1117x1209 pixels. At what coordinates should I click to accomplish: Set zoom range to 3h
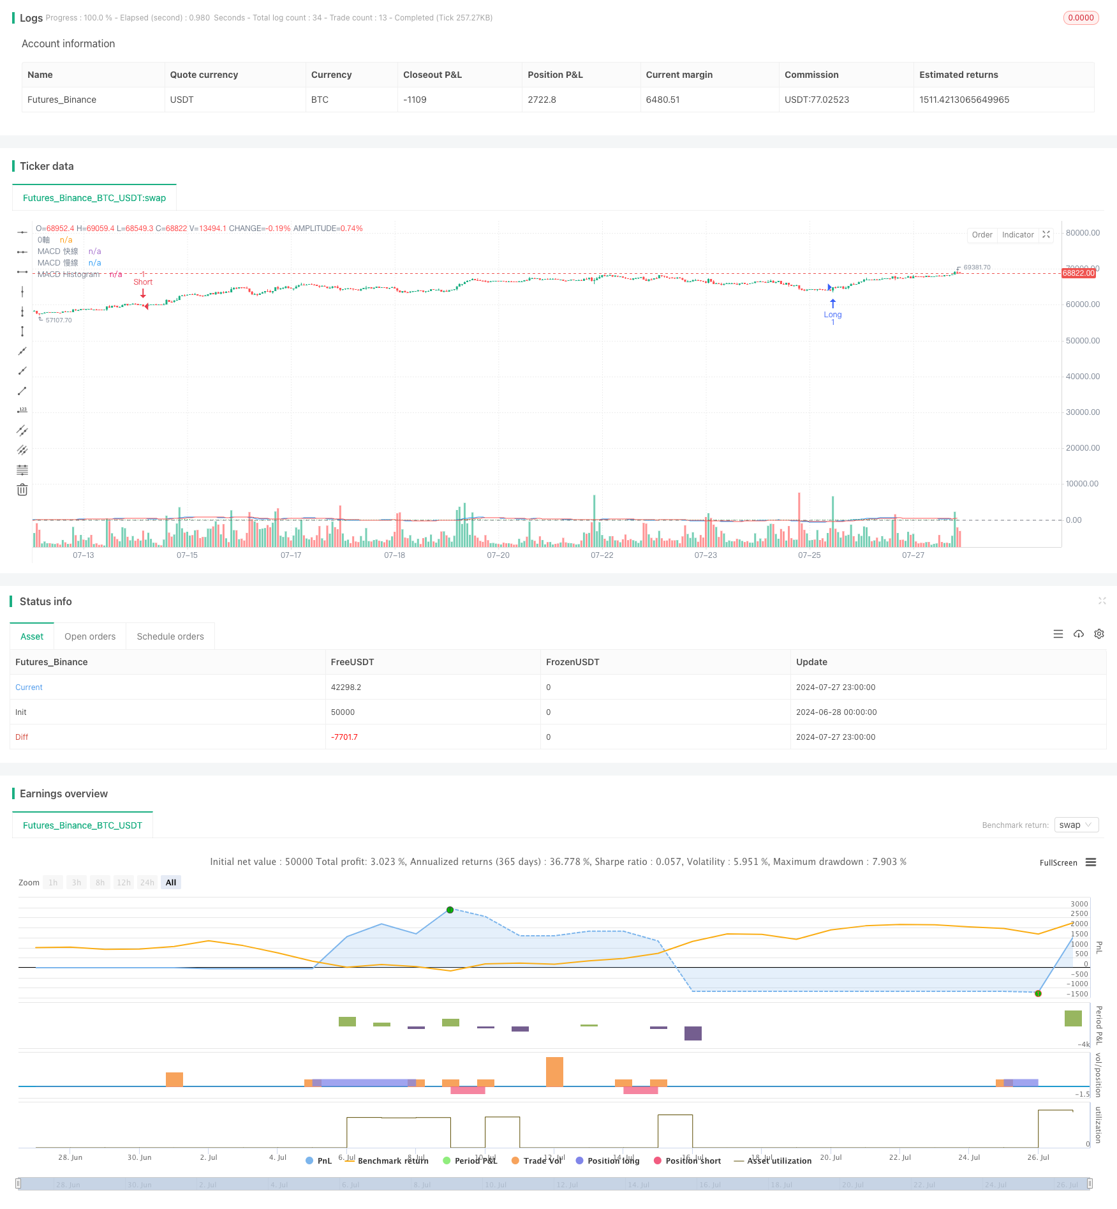[x=77, y=882]
